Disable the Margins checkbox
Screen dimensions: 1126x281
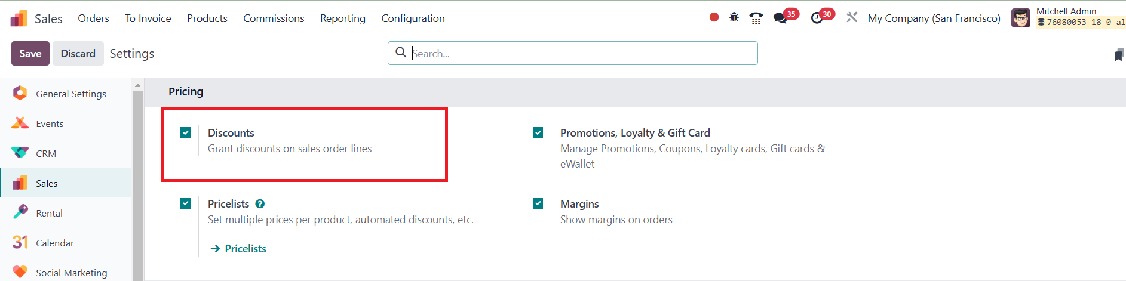[538, 203]
